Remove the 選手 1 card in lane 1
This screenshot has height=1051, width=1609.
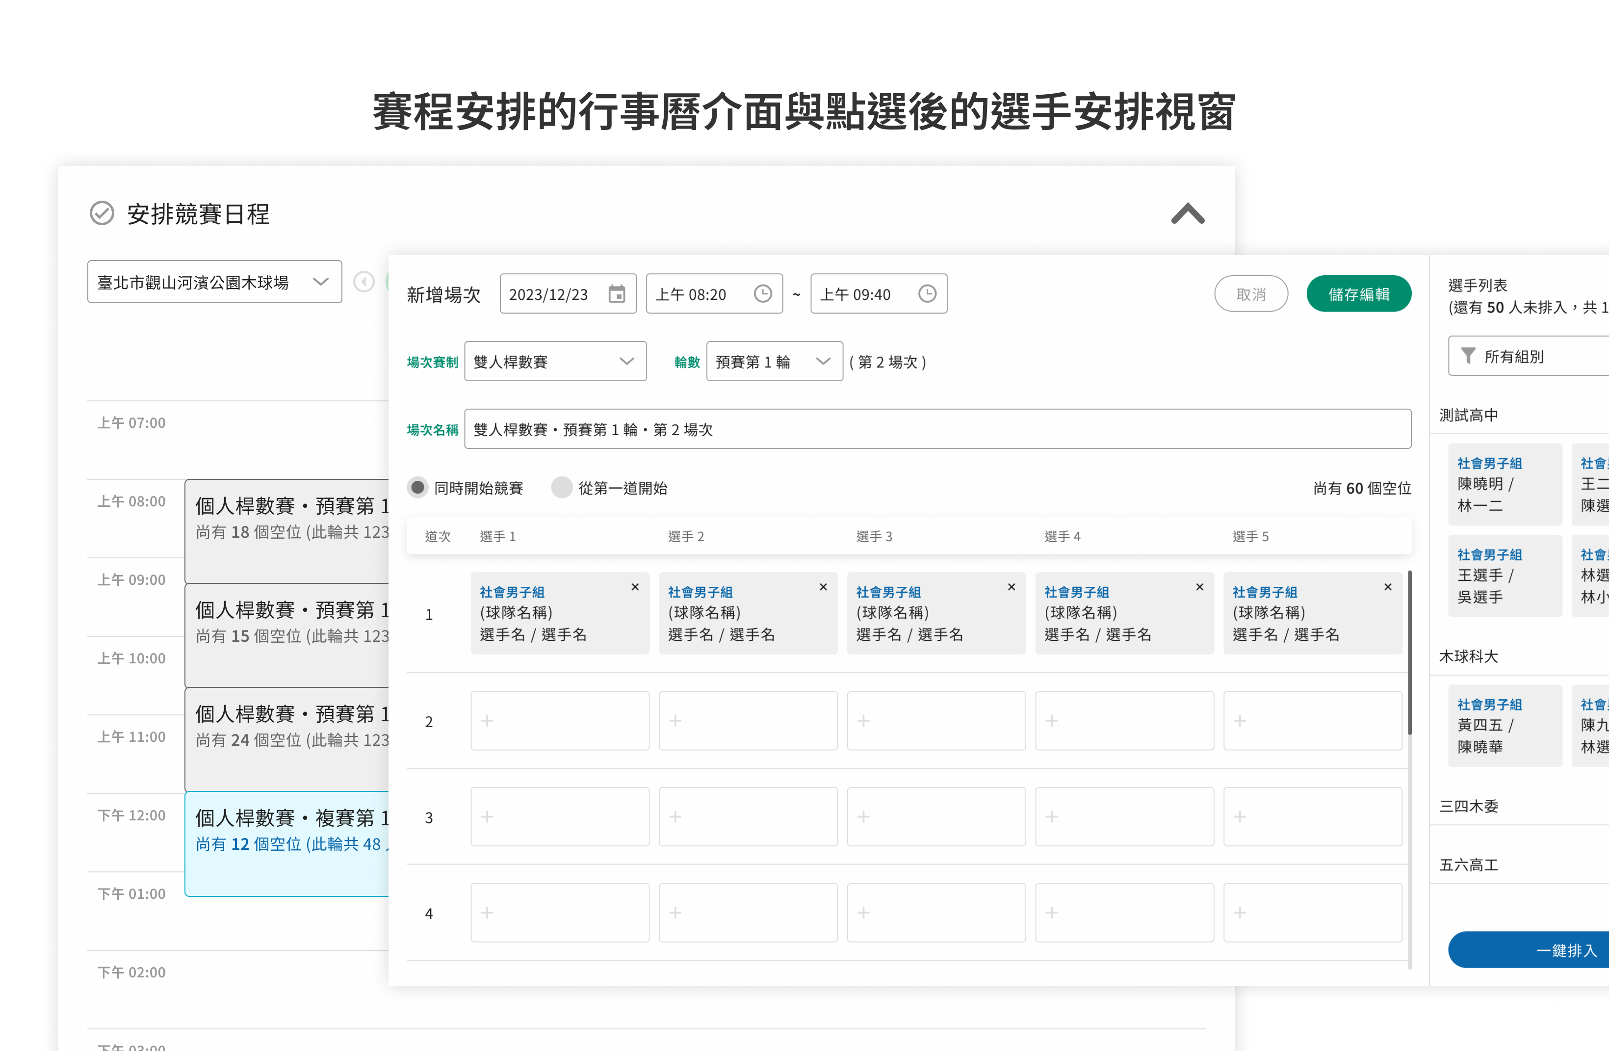635,586
